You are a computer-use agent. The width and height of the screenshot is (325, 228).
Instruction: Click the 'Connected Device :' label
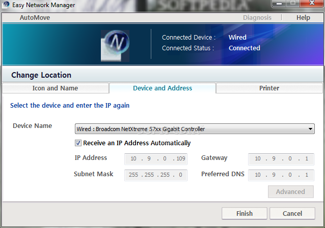pyautogui.click(x=189, y=38)
